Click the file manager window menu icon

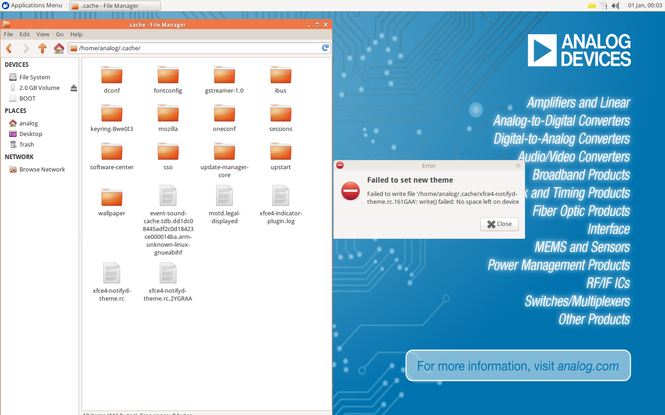click(6, 24)
